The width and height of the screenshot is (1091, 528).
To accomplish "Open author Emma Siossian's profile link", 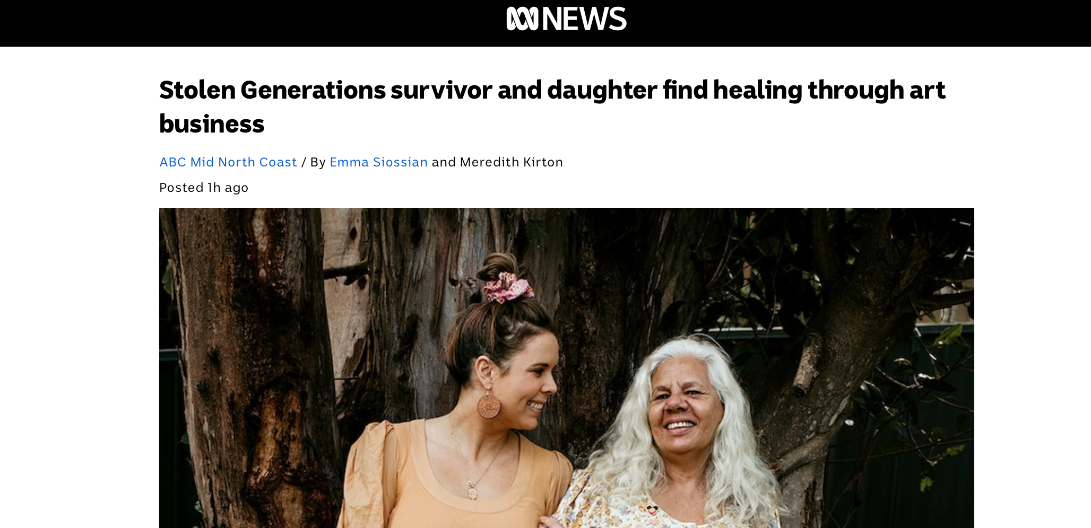I will (378, 162).
